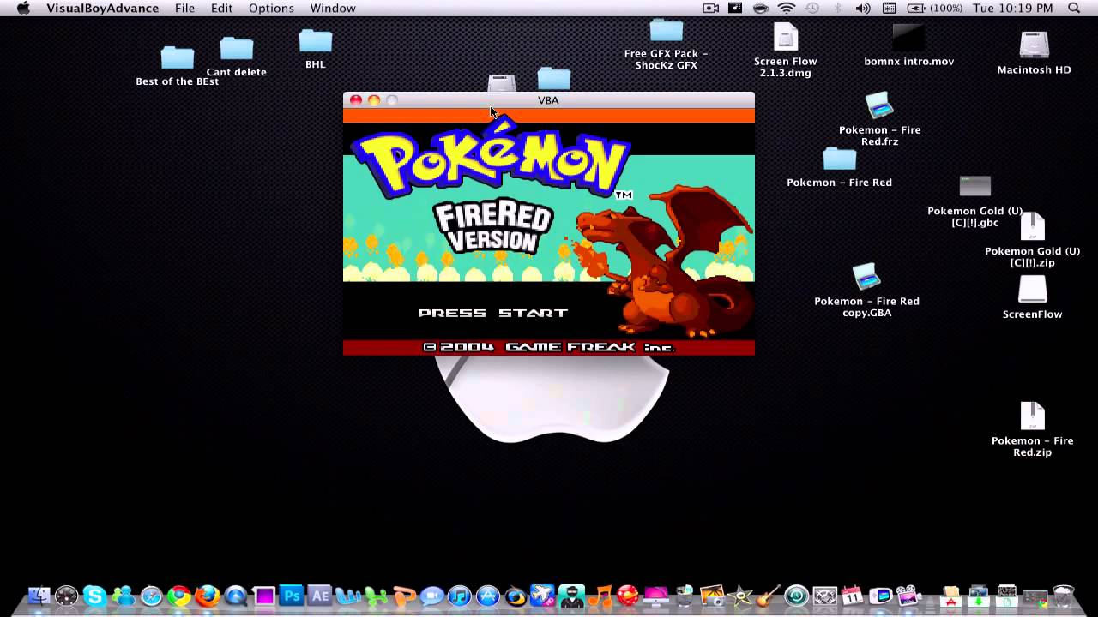
Task: Launch GarageBand guitar icon in dock
Action: 768,596
